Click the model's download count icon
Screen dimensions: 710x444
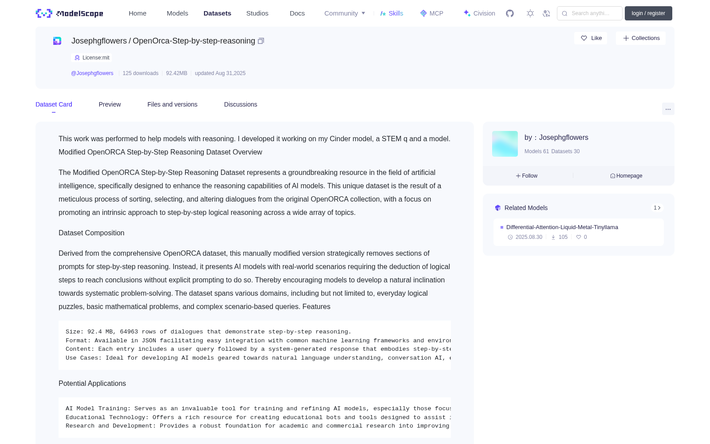pyautogui.click(x=553, y=237)
